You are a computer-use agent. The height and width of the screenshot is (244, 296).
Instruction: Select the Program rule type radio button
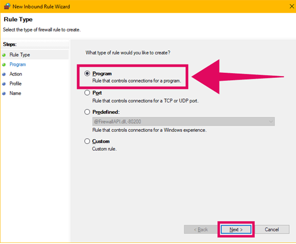(x=87, y=73)
